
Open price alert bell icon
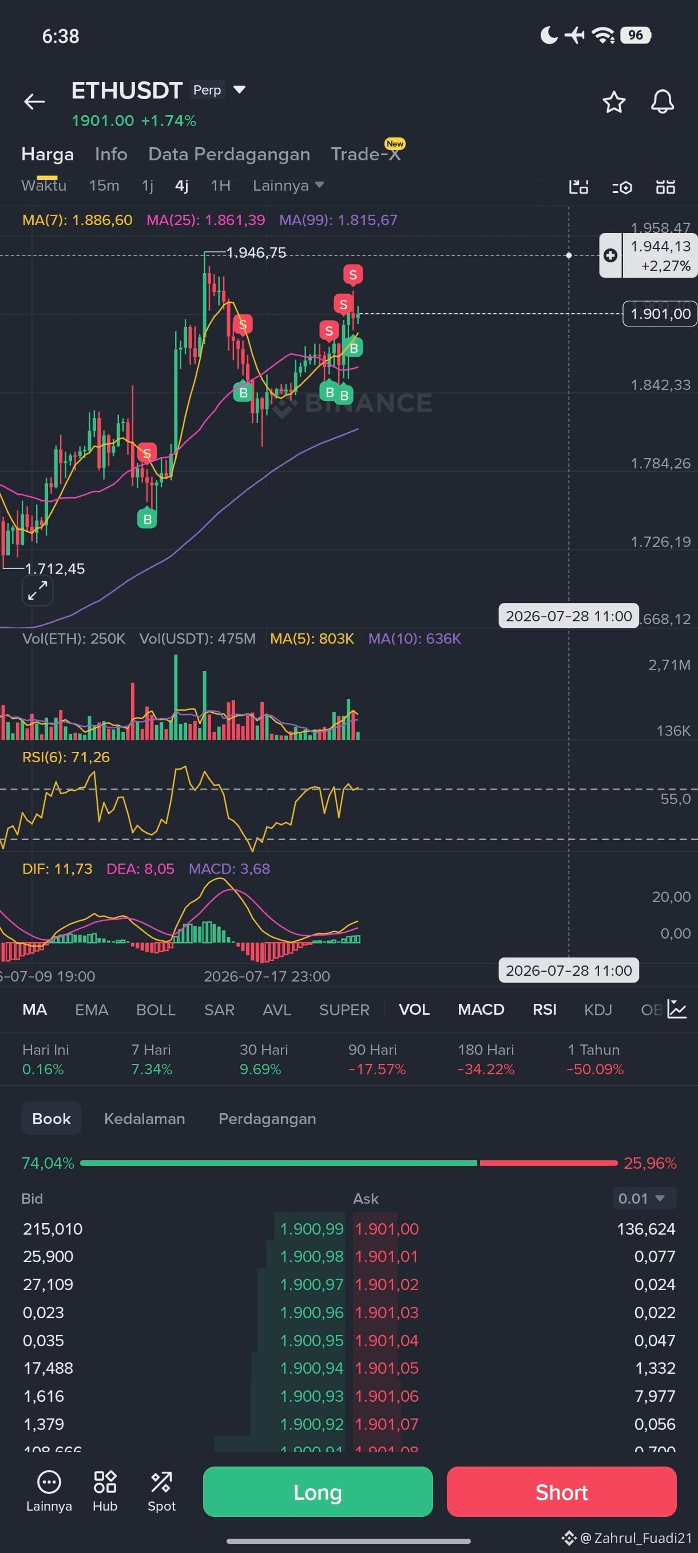pos(662,102)
